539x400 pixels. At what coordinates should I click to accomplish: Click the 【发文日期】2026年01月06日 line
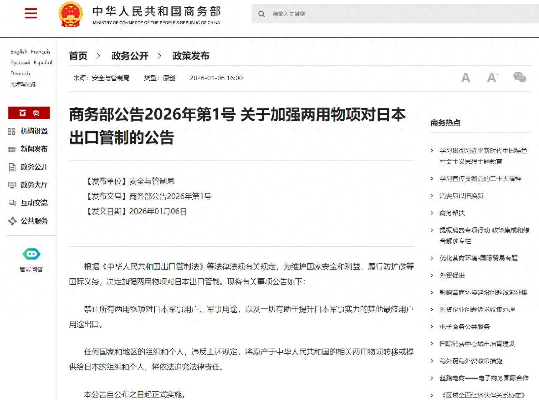135,211
